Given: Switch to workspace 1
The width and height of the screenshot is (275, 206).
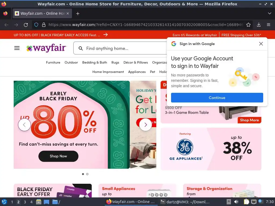Looking at the screenshot, I should click(x=12, y=202).
